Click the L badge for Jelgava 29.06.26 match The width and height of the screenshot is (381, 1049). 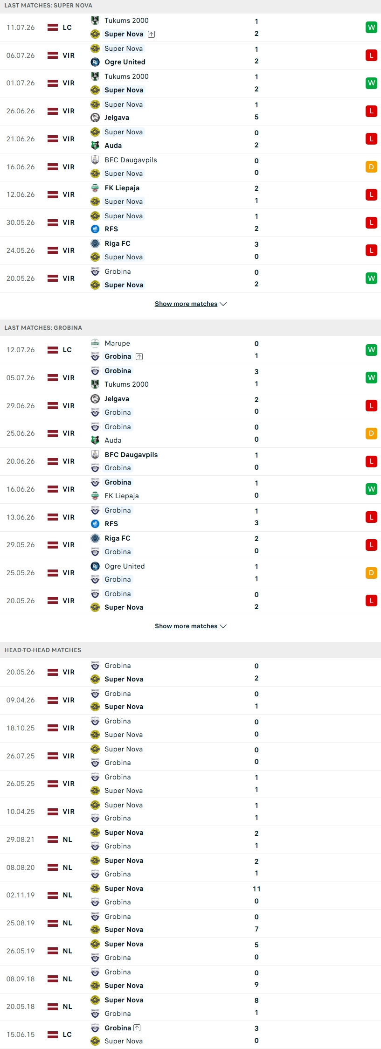click(371, 406)
